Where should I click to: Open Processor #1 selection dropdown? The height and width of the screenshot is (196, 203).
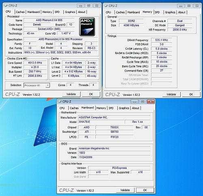click(37, 85)
